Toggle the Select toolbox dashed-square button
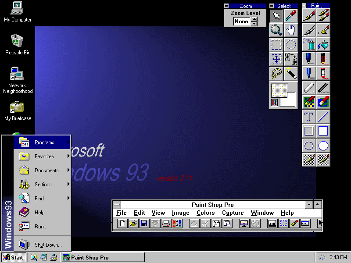 point(283,224)
